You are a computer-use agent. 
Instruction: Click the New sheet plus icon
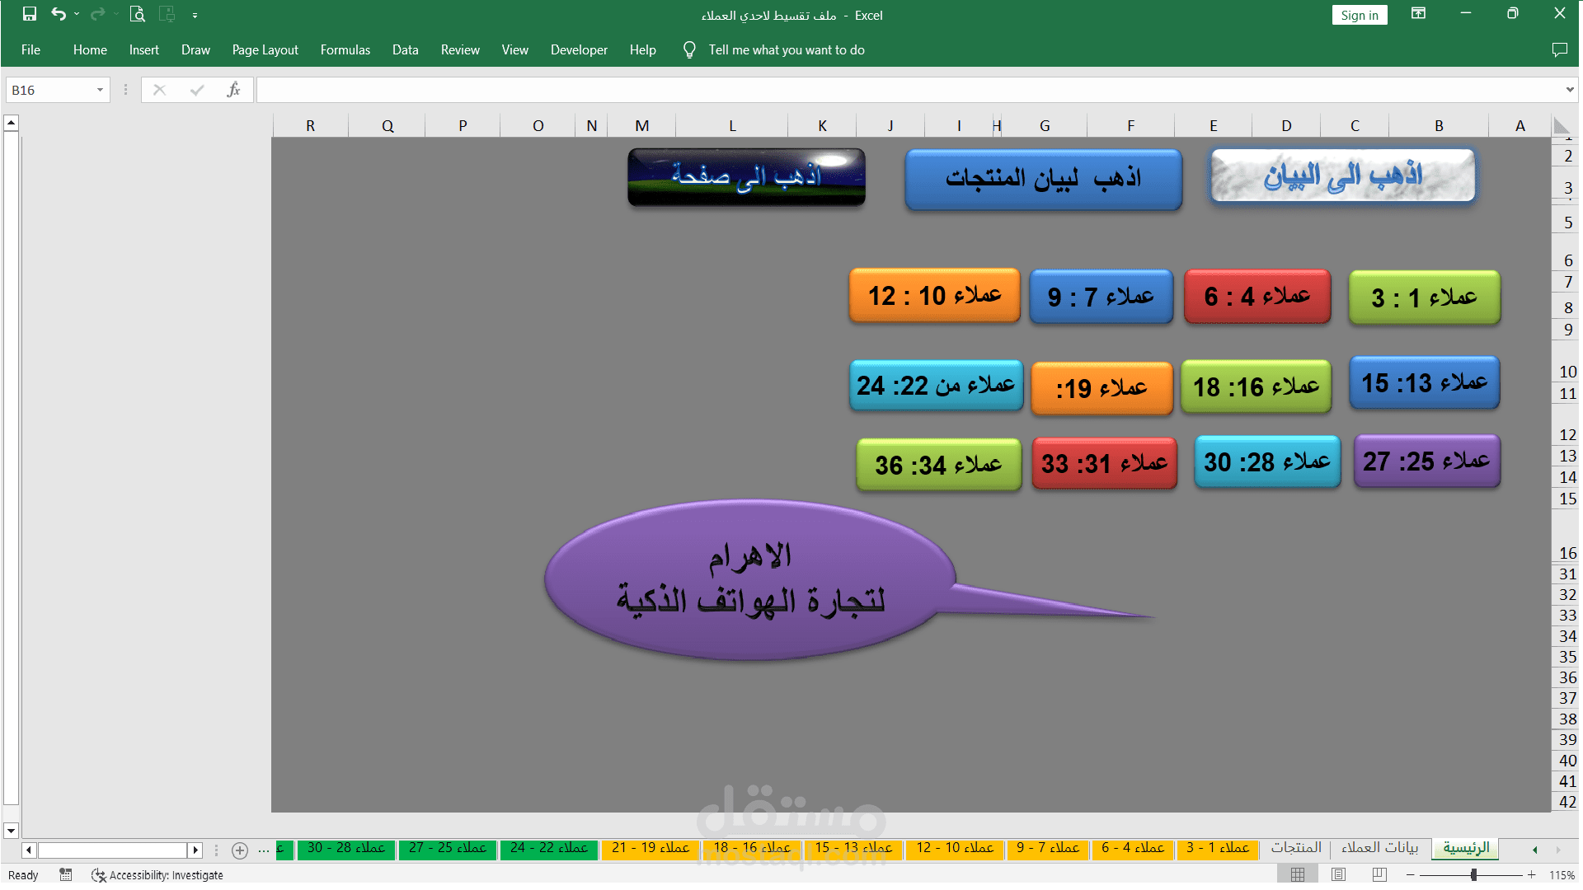(240, 850)
